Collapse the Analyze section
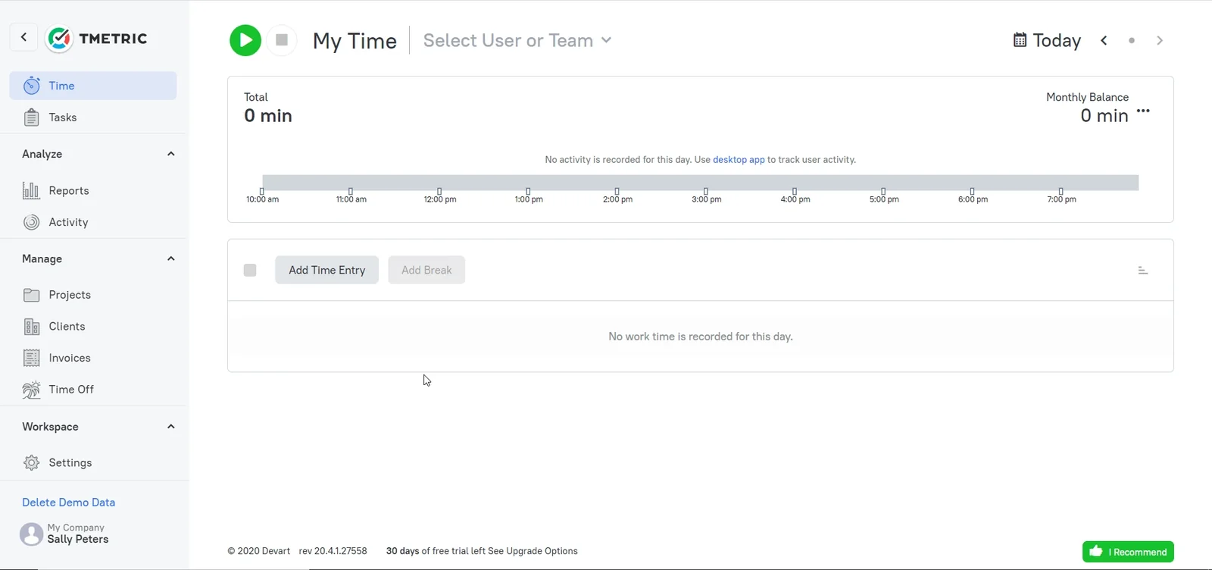This screenshot has width=1212, height=570. click(x=171, y=154)
